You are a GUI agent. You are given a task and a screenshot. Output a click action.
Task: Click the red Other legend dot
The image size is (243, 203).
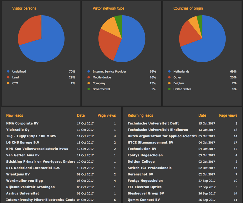(x=169, y=77)
